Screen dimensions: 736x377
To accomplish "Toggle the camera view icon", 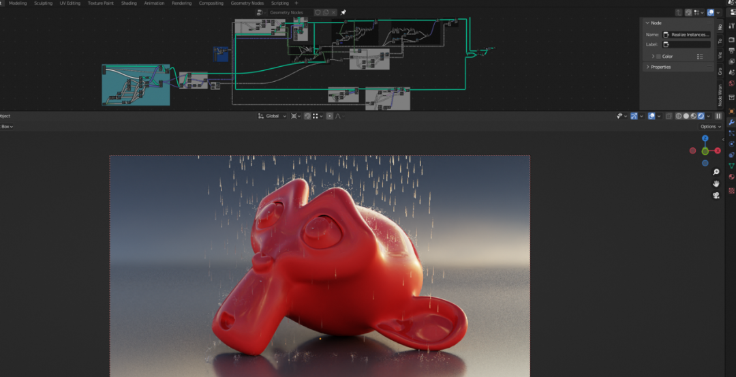I will [716, 195].
